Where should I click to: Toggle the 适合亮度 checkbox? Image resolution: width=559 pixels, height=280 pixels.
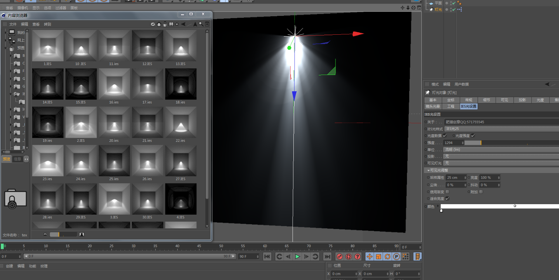click(447, 198)
